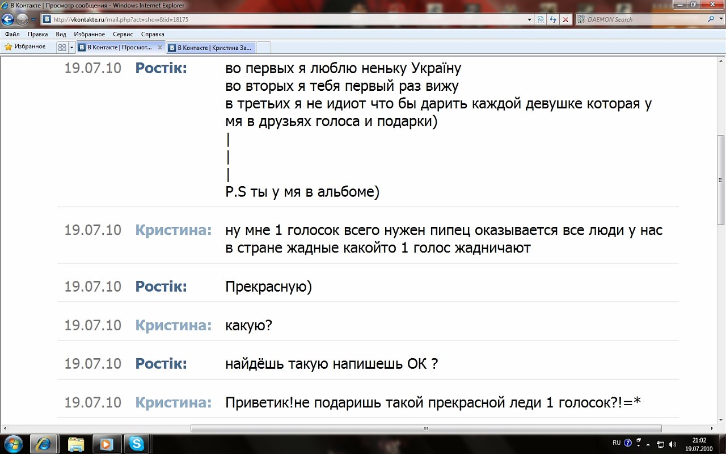726x454 pixels.
Task: Click the browser Back arrow button
Action: click(8, 19)
